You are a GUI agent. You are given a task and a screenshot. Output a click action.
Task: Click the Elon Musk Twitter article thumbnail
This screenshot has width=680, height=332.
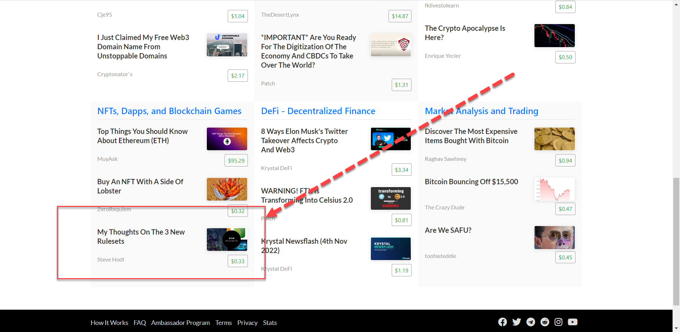click(391, 139)
